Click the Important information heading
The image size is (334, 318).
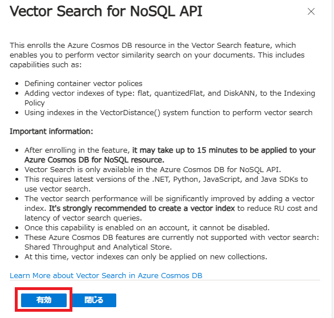[x=51, y=131]
